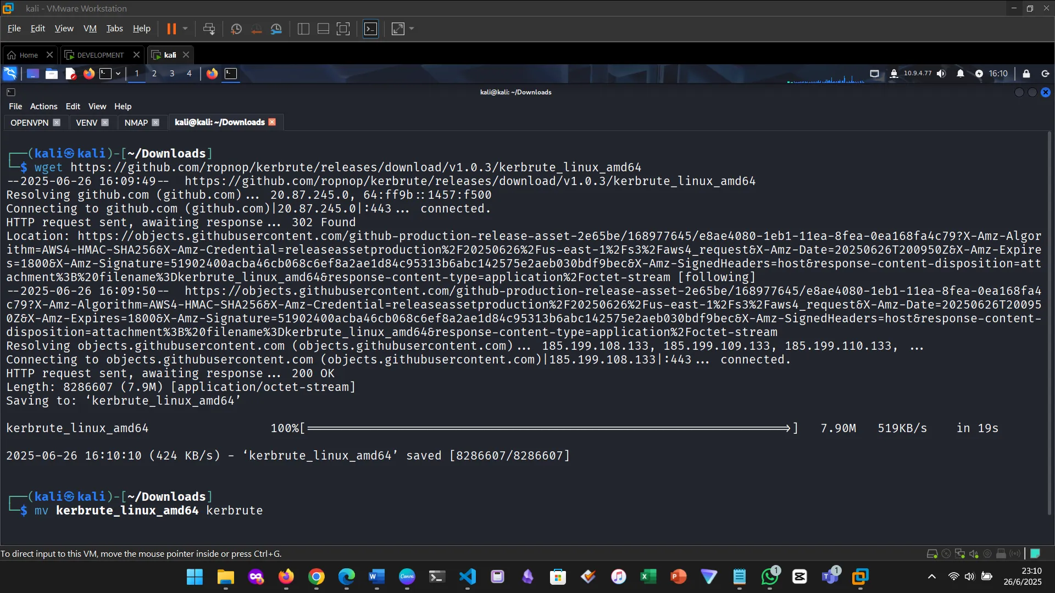The width and height of the screenshot is (1055, 593).
Task: Open the file manager from the panel
Action: pyautogui.click(x=51, y=73)
